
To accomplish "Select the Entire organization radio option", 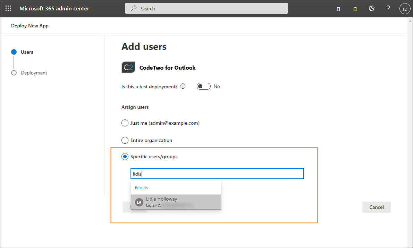I will pyautogui.click(x=125, y=140).
